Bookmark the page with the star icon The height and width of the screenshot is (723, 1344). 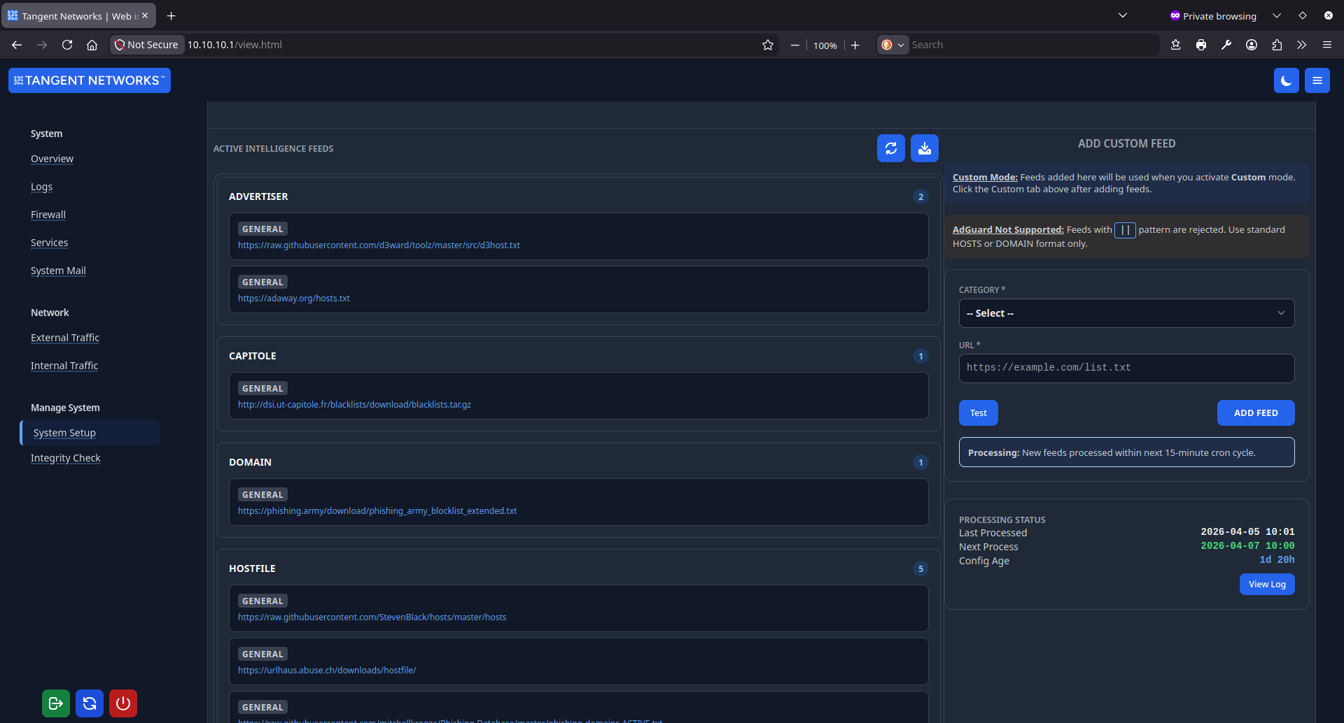[x=768, y=44]
